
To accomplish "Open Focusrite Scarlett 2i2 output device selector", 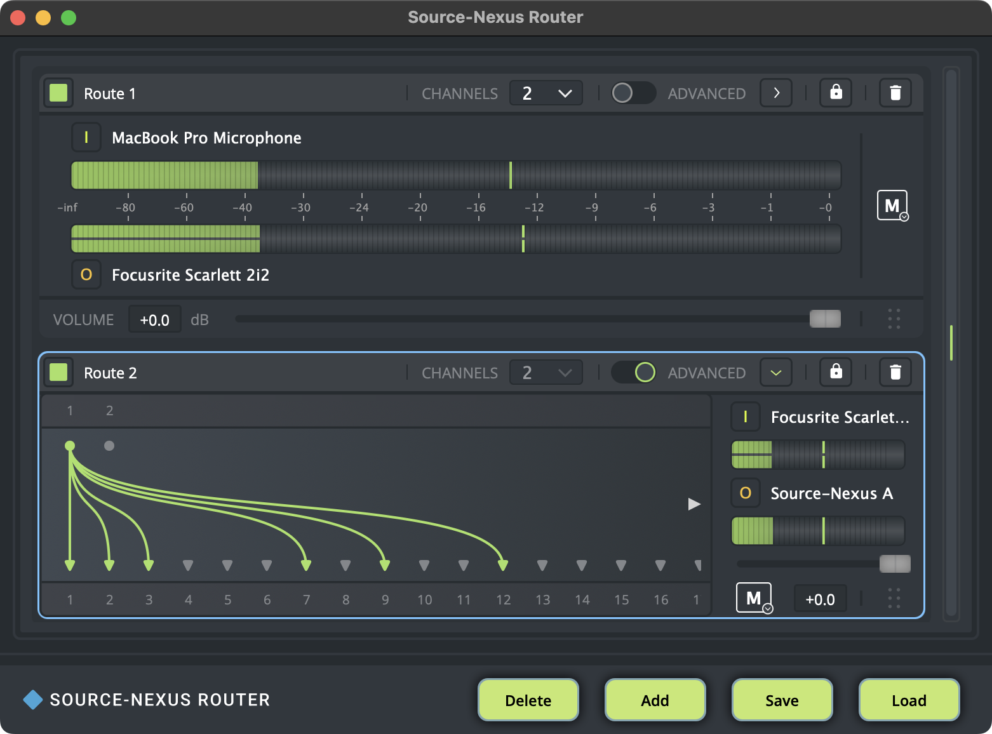I will click(191, 275).
